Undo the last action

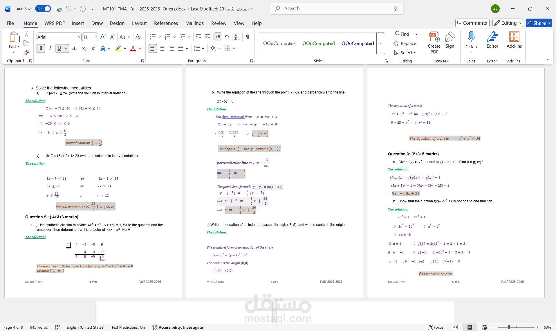(x=68, y=9)
